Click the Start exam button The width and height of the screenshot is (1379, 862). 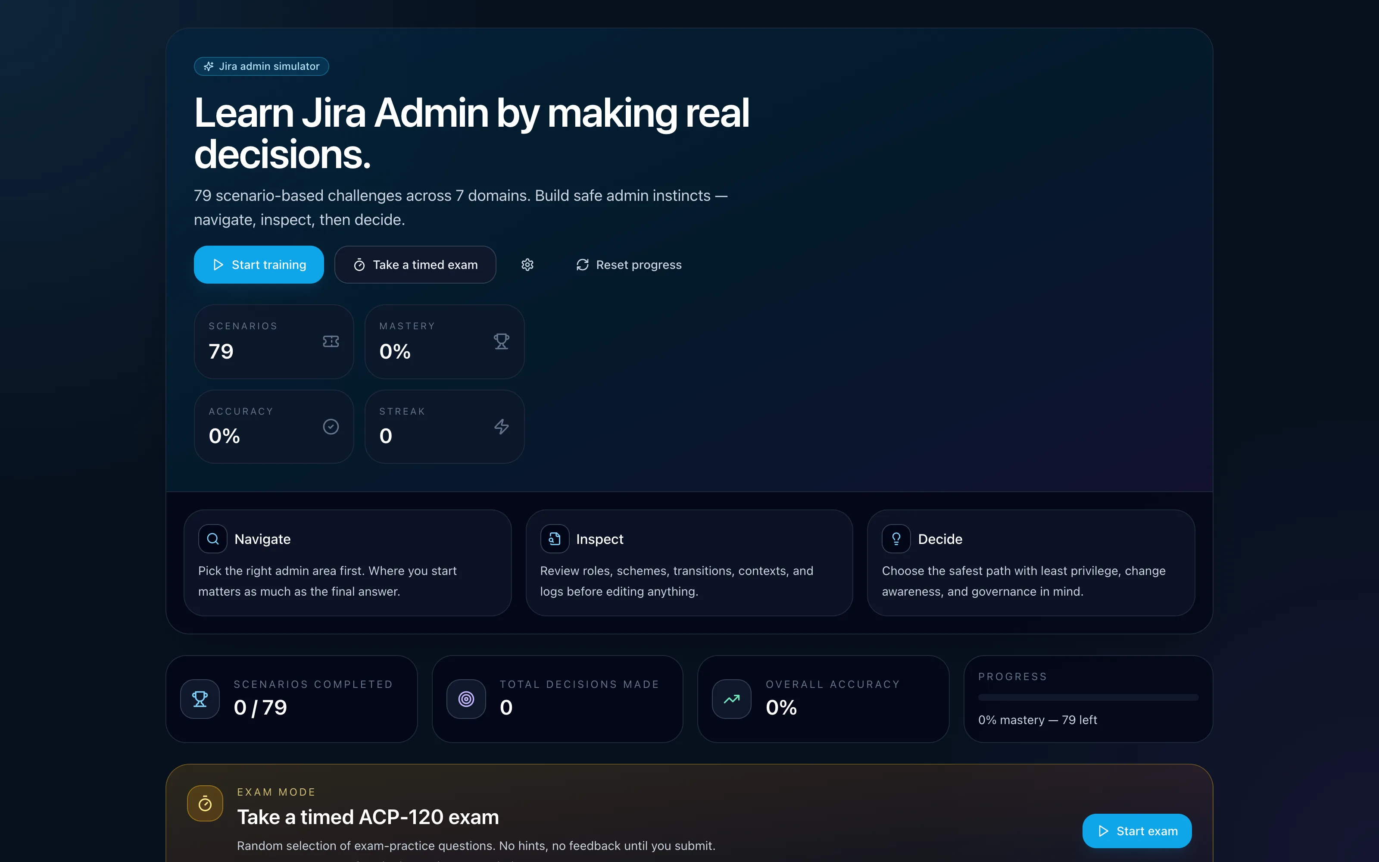1137,831
